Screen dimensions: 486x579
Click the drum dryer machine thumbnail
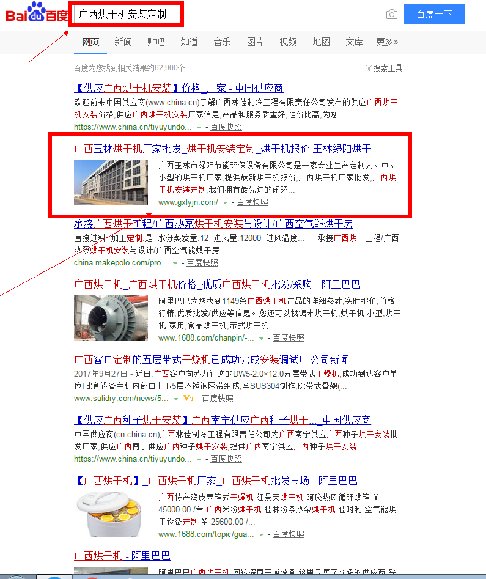[x=111, y=319]
